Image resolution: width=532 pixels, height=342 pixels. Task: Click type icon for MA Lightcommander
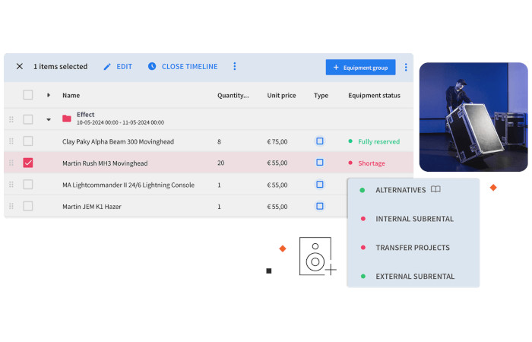click(x=320, y=184)
